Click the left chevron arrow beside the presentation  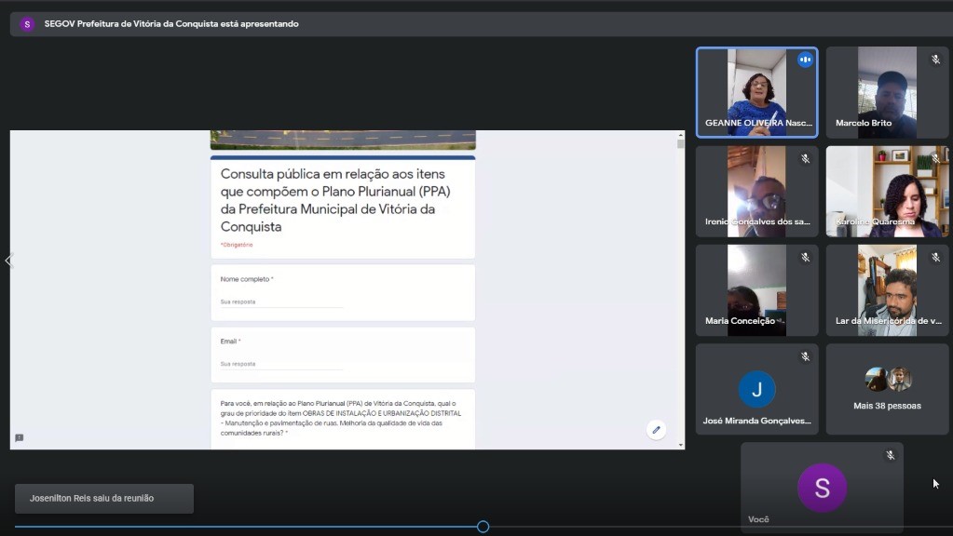[8, 261]
